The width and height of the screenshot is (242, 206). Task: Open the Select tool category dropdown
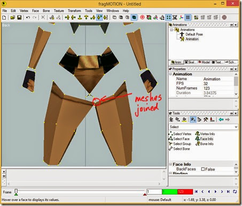(x=236, y=127)
